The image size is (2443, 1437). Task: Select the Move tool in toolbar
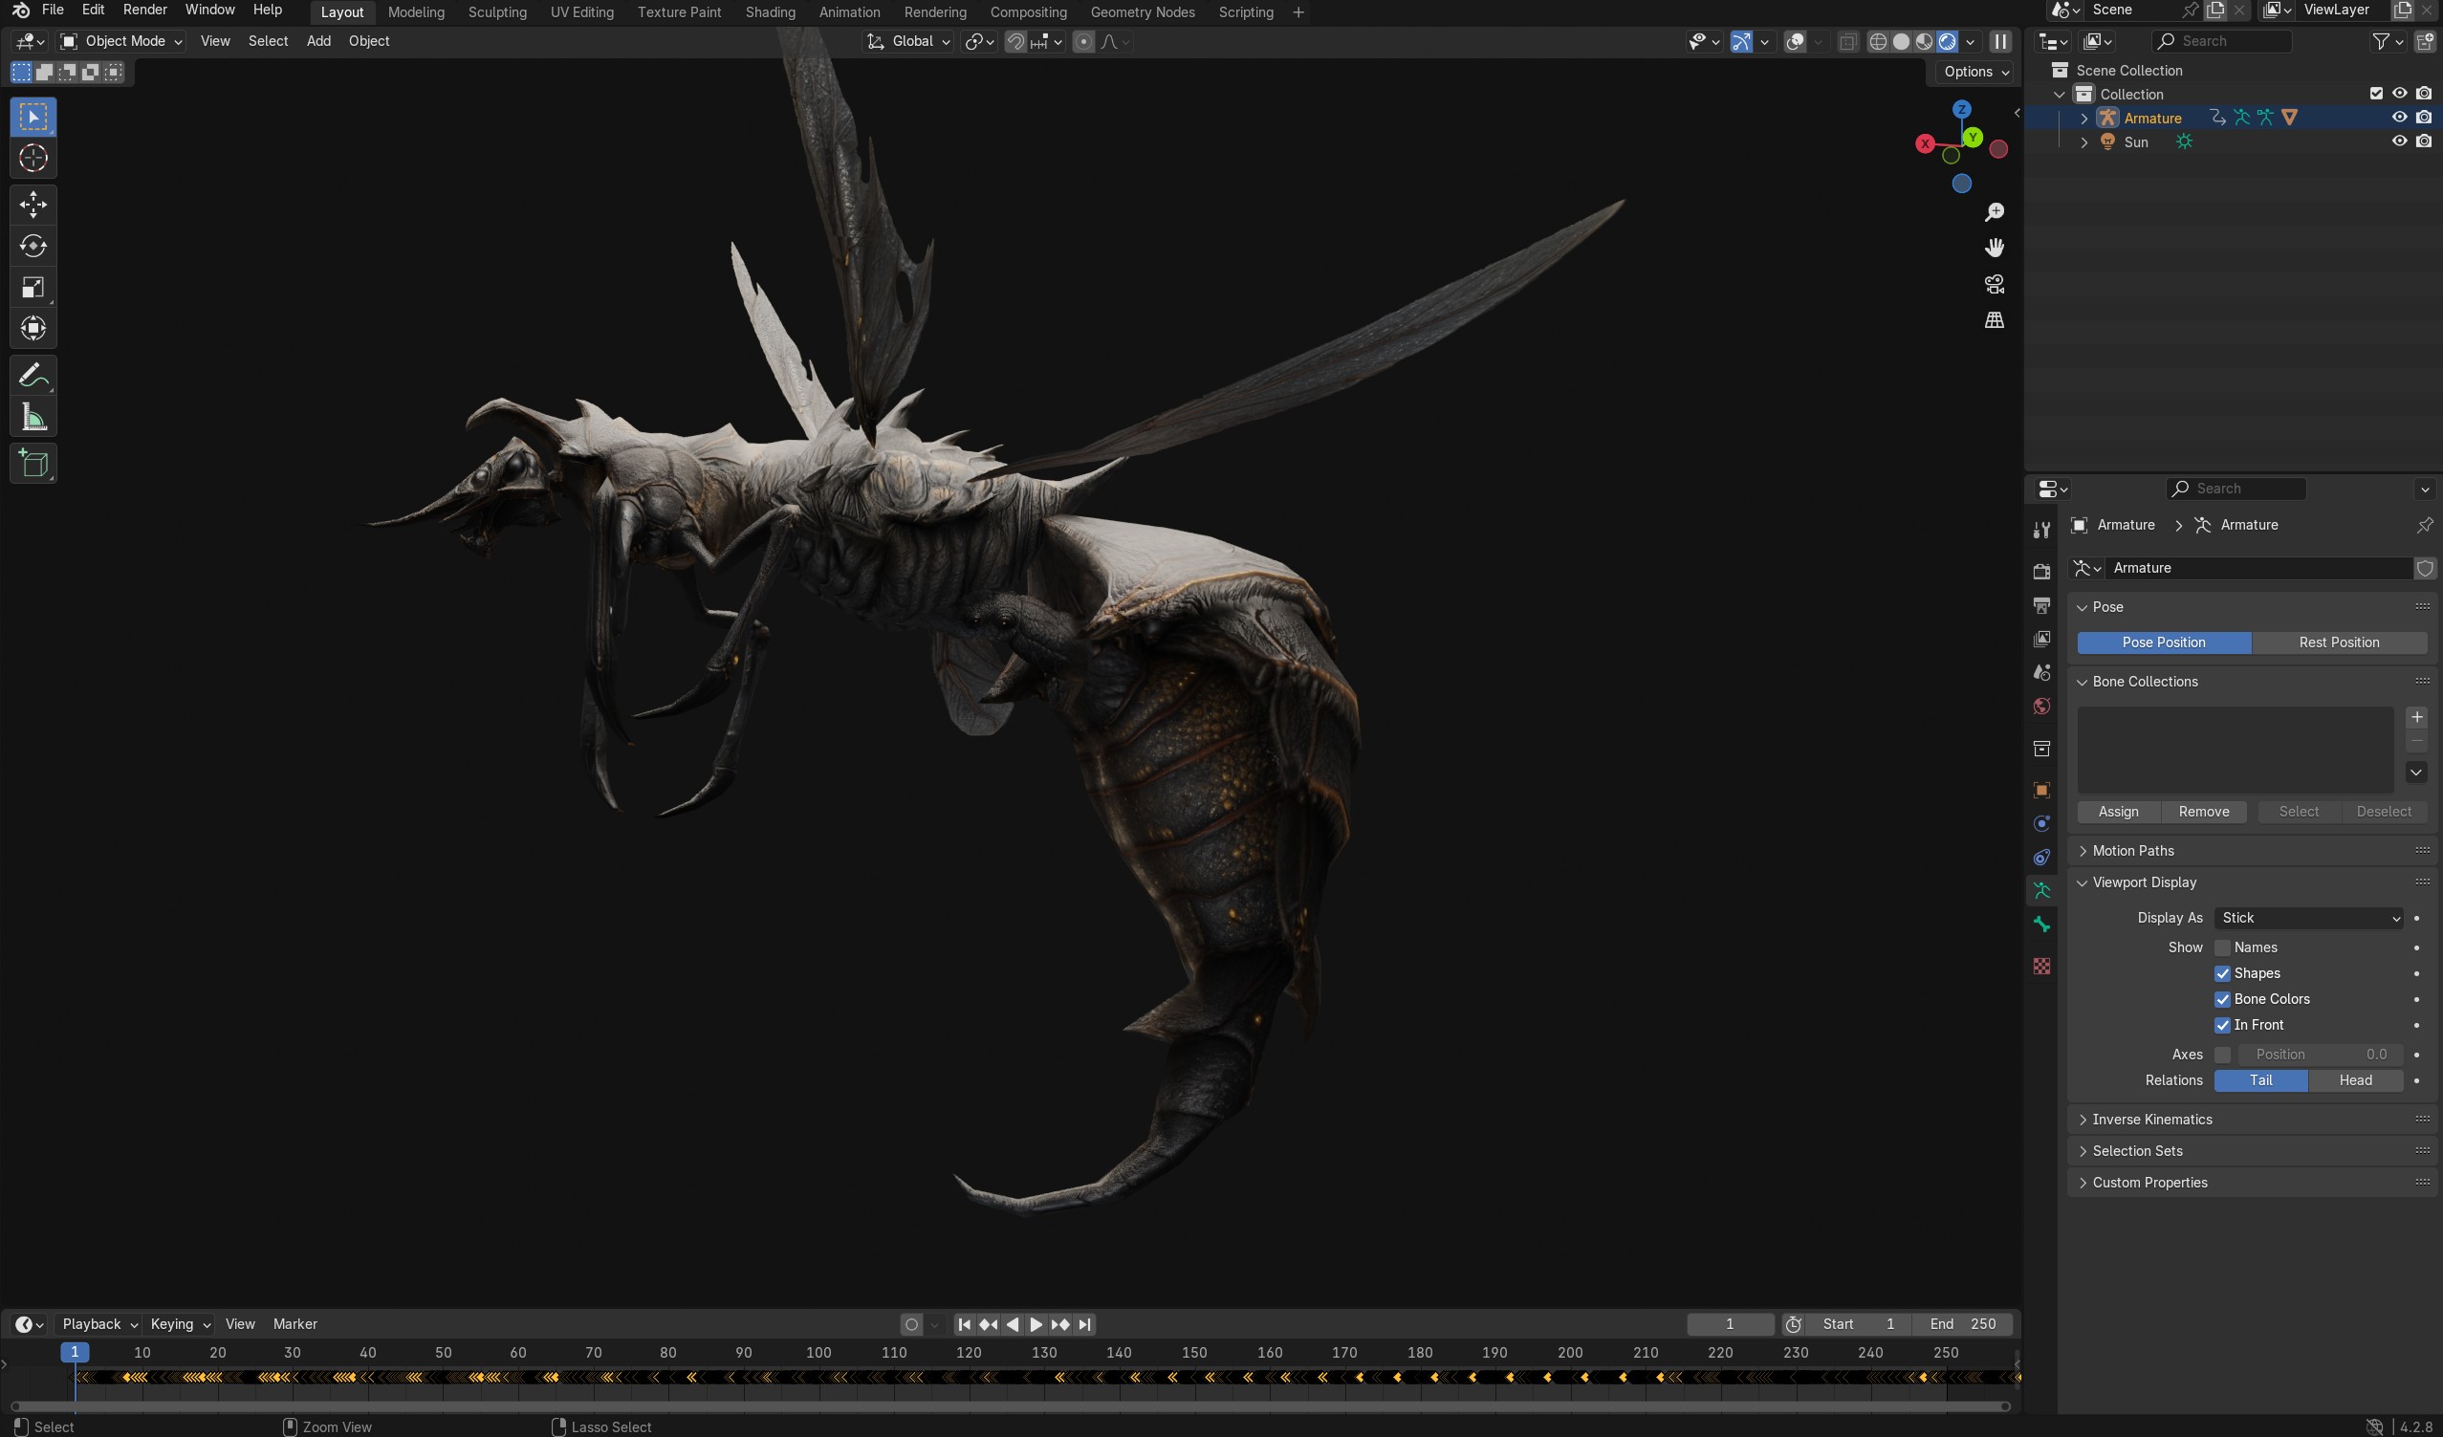[33, 205]
